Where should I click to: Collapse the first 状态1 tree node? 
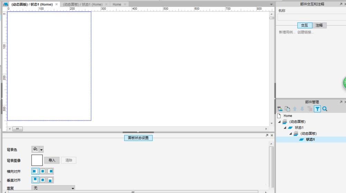(x=285, y=128)
